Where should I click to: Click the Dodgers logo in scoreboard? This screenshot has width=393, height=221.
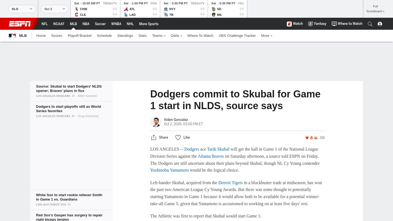tap(126, 15)
